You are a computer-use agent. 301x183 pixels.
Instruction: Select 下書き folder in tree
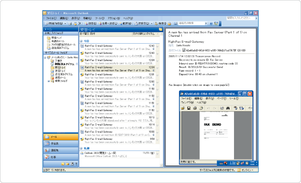pos(58,61)
